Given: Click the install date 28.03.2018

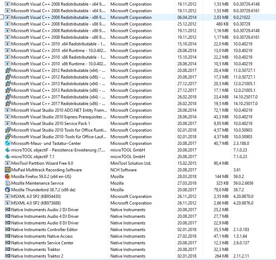Looking at the screenshot, I should pos(187,177).
